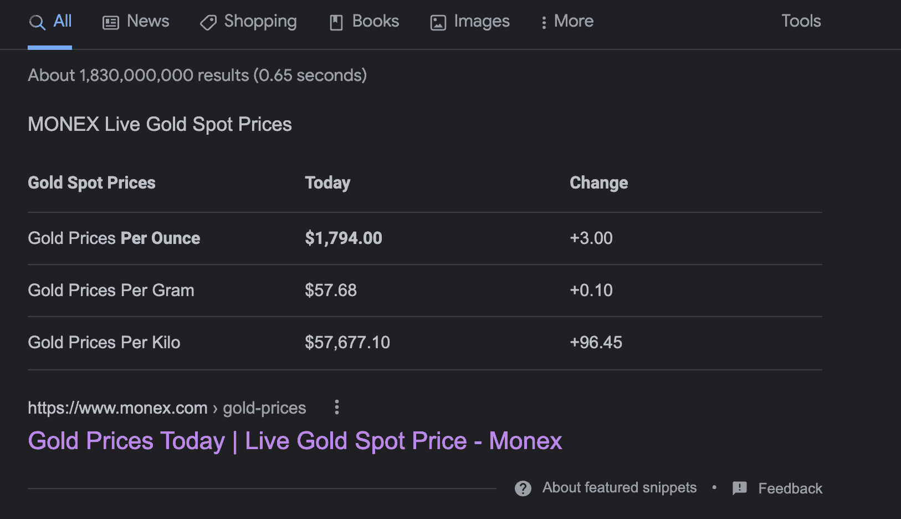Open the Gold Prices Today Monex link

pos(295,441)
